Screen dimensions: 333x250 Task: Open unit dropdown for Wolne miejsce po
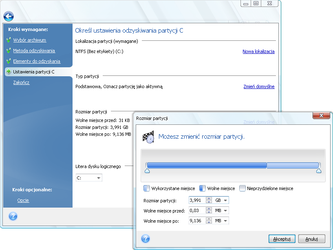[225, 221]
